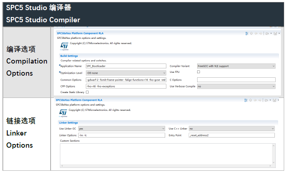Click the outline tree icon in Build Settings panel toolbar
Viewport: 287px width, 176px height.
247,34
